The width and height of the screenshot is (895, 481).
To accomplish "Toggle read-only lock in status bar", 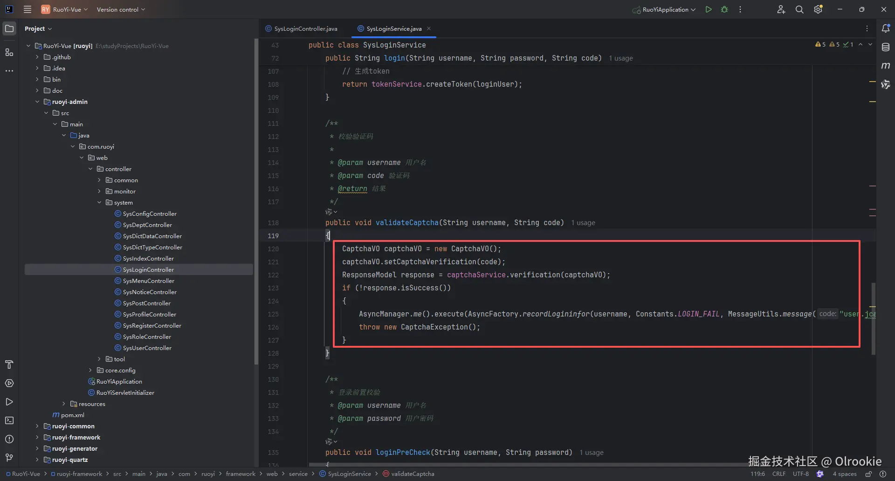I will click(x=868, y=474).
